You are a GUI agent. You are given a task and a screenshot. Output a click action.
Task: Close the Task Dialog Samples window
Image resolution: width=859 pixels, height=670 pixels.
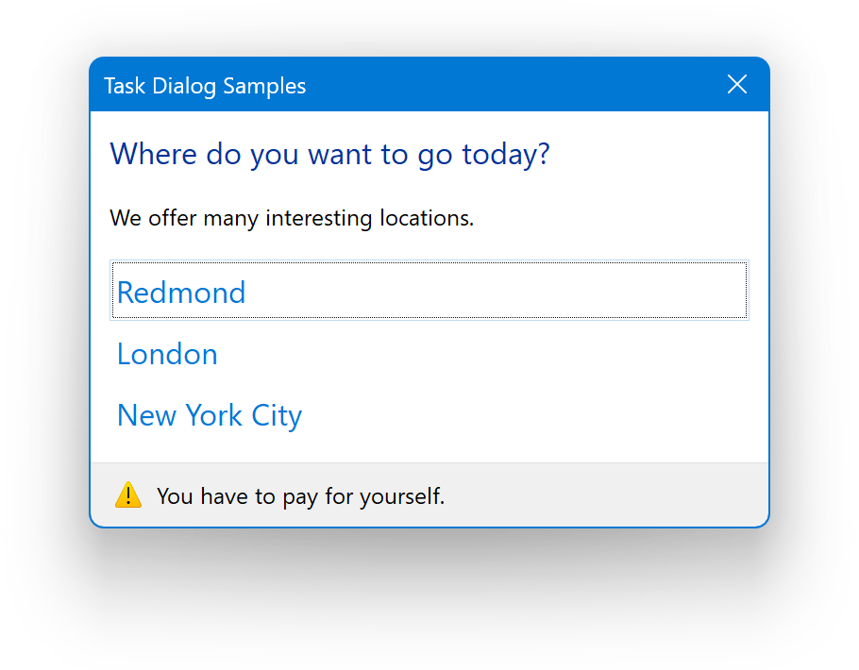(737, 85)
